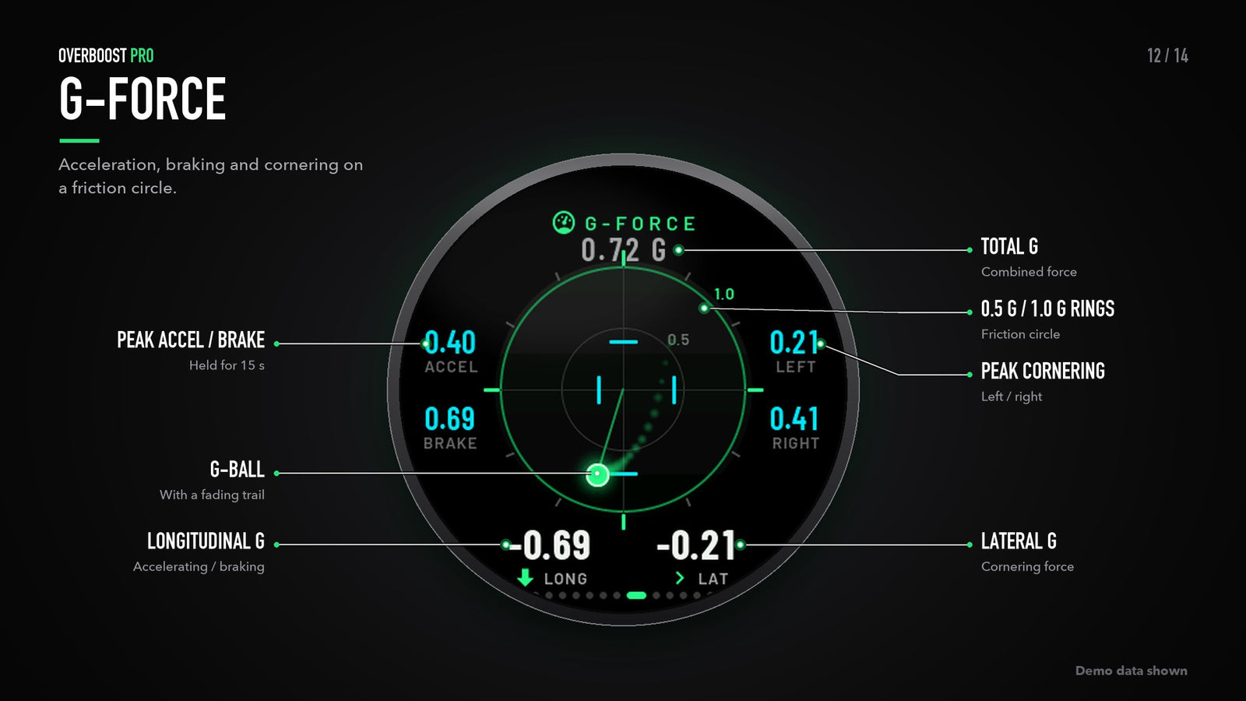Click the 0.21 LEFT peak value
This screenshot has height=701, width=1246.
(794, 342)
